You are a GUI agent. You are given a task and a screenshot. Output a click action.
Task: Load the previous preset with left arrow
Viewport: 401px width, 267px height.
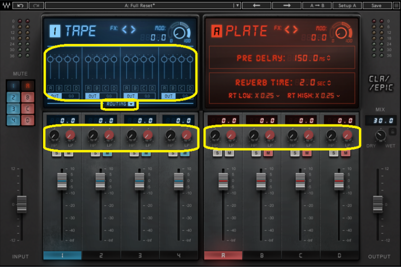pyautogui.click(x=255, y=5)
